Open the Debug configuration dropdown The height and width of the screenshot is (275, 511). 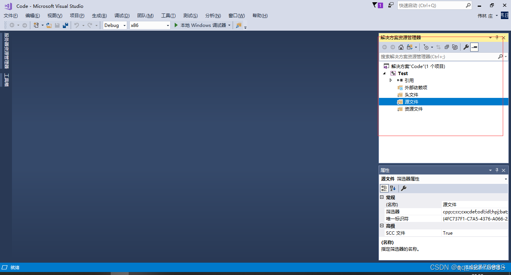click(x=125, y=25)
